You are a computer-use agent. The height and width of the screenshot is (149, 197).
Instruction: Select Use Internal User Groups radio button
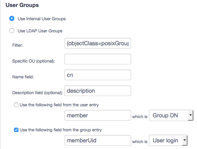12,18
